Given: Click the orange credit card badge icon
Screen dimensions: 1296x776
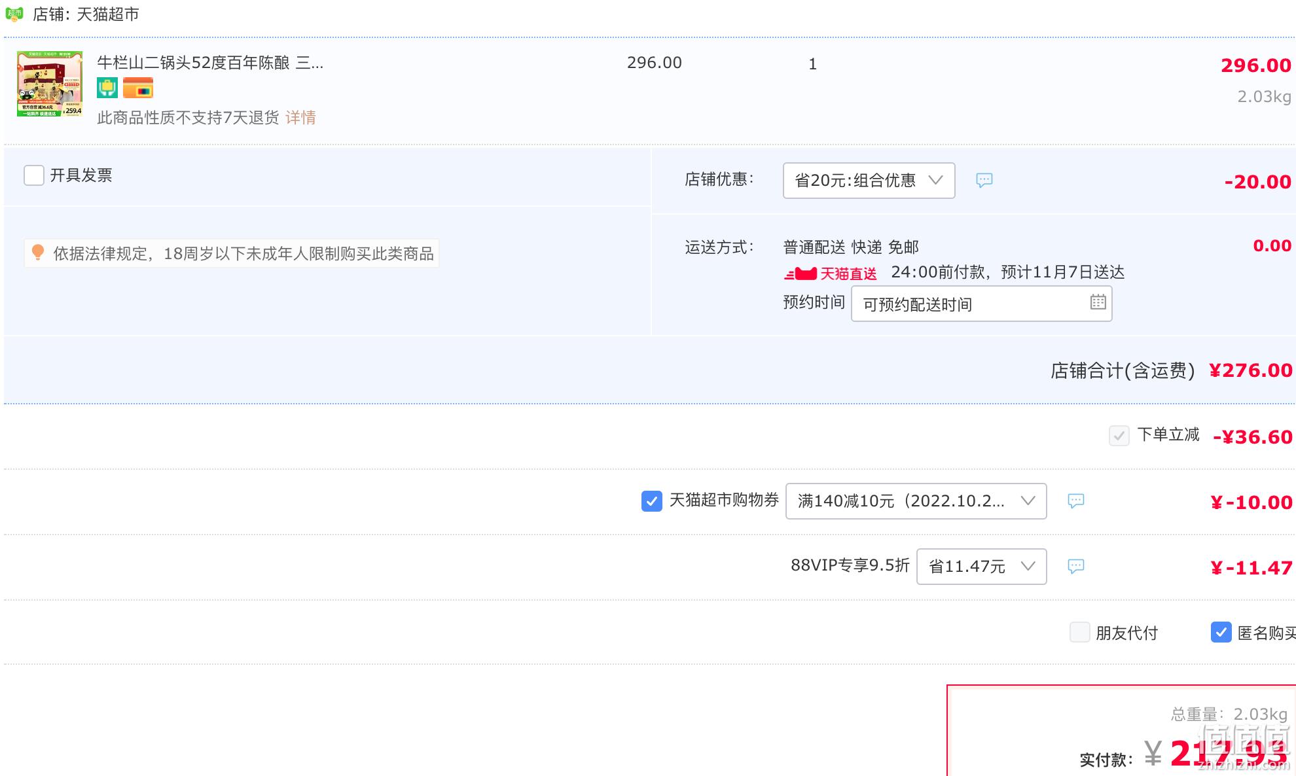Looking at the screenshot, I should (x=138, y=87).
